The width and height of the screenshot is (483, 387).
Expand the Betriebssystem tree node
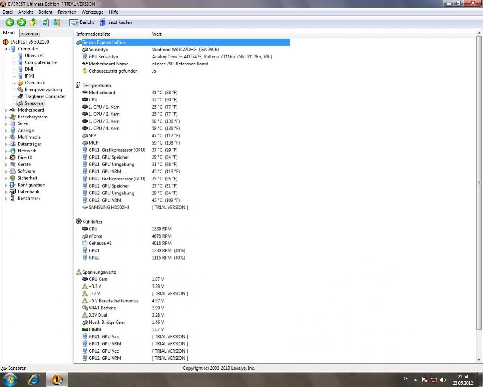6,117
